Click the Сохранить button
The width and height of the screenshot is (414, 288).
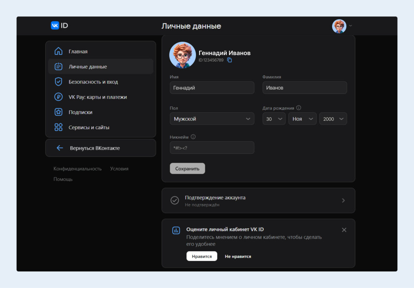(x=187, y=169)
